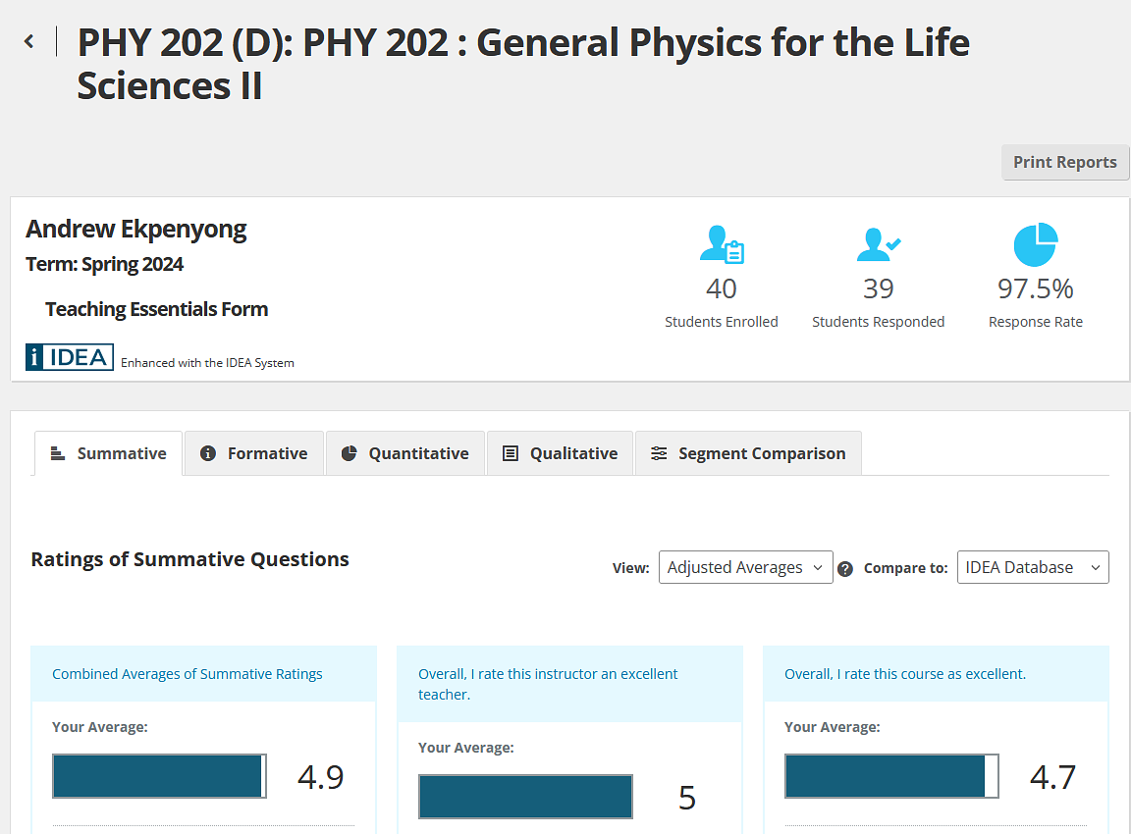Select the Qualitative tab
This screenshot has height=834, width=1131.
(x=561, y=453)
